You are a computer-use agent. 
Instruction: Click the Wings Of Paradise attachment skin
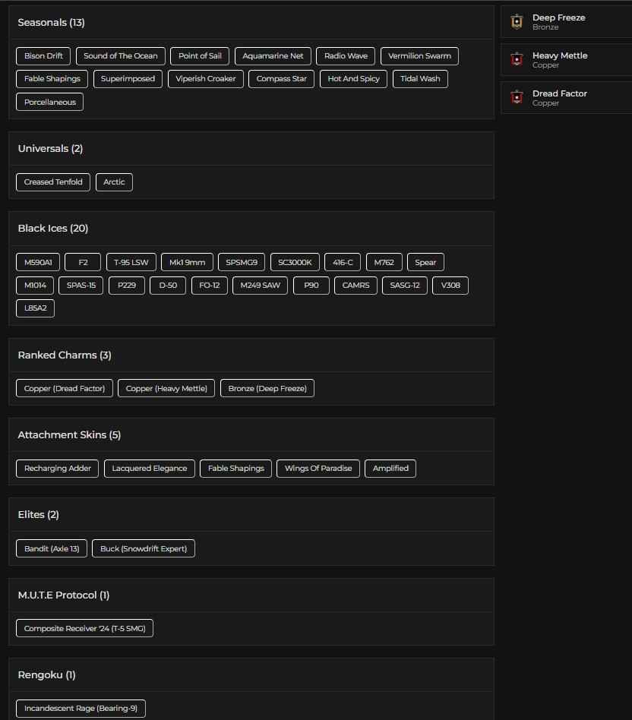coord(319,469)
